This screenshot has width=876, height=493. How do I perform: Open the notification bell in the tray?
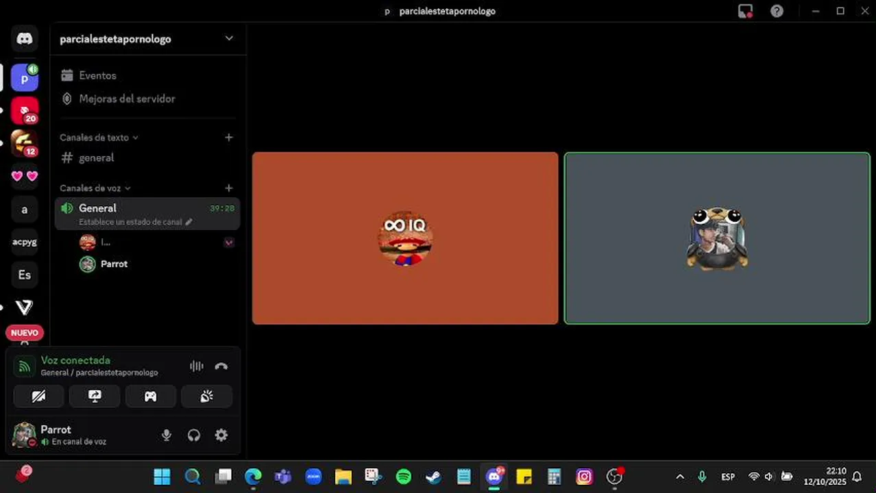857,477
